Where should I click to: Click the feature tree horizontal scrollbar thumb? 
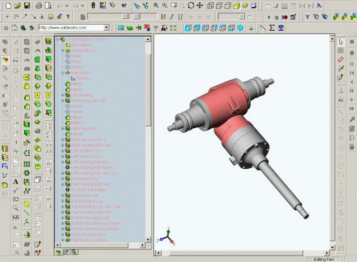pyautogui.click(x=94, y=245)
